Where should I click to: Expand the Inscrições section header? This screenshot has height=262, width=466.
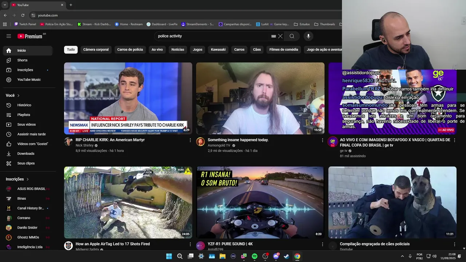17,179
